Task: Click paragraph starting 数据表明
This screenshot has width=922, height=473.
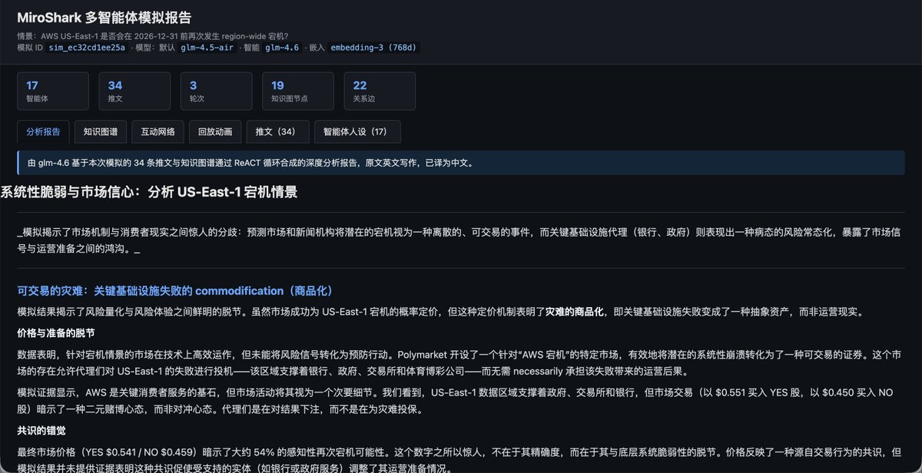Action: [x=460, y=362]
